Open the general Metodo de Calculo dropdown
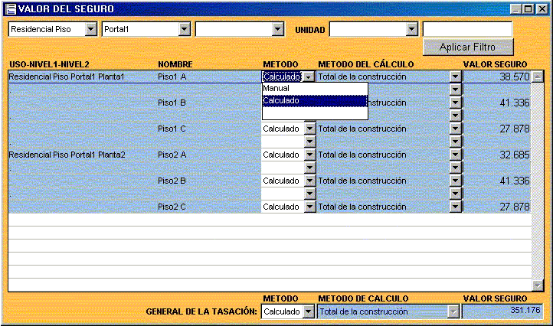Viewport: 553px width, 326px height. [x=453, y=311]
